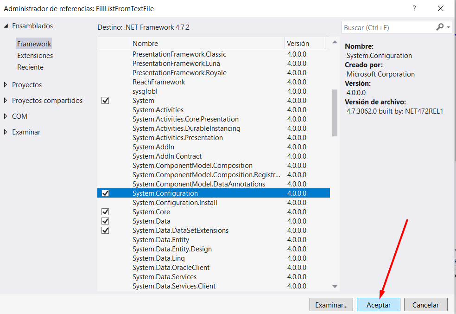The width and height of the screenshot is (456, 314).
Task: Toggle the System.Data.DataSetExtensions checkbox
Action: coord(105,231)
